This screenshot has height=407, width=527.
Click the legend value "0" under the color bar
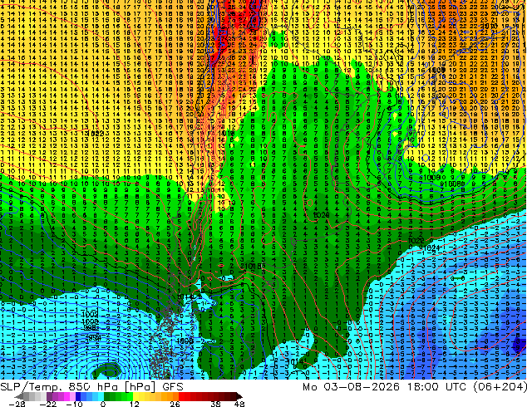(103, 404)
